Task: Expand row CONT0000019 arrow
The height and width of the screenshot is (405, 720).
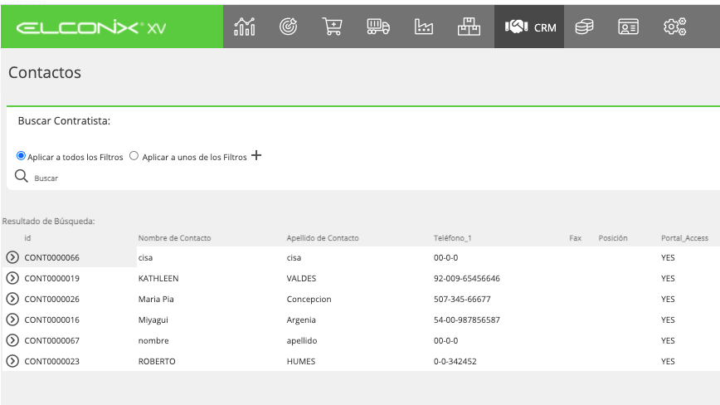Action: 12,278
